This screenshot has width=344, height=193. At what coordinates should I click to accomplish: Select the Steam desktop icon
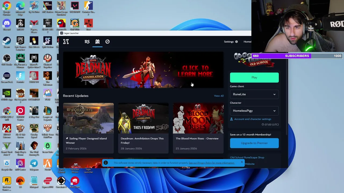point(7,42)
